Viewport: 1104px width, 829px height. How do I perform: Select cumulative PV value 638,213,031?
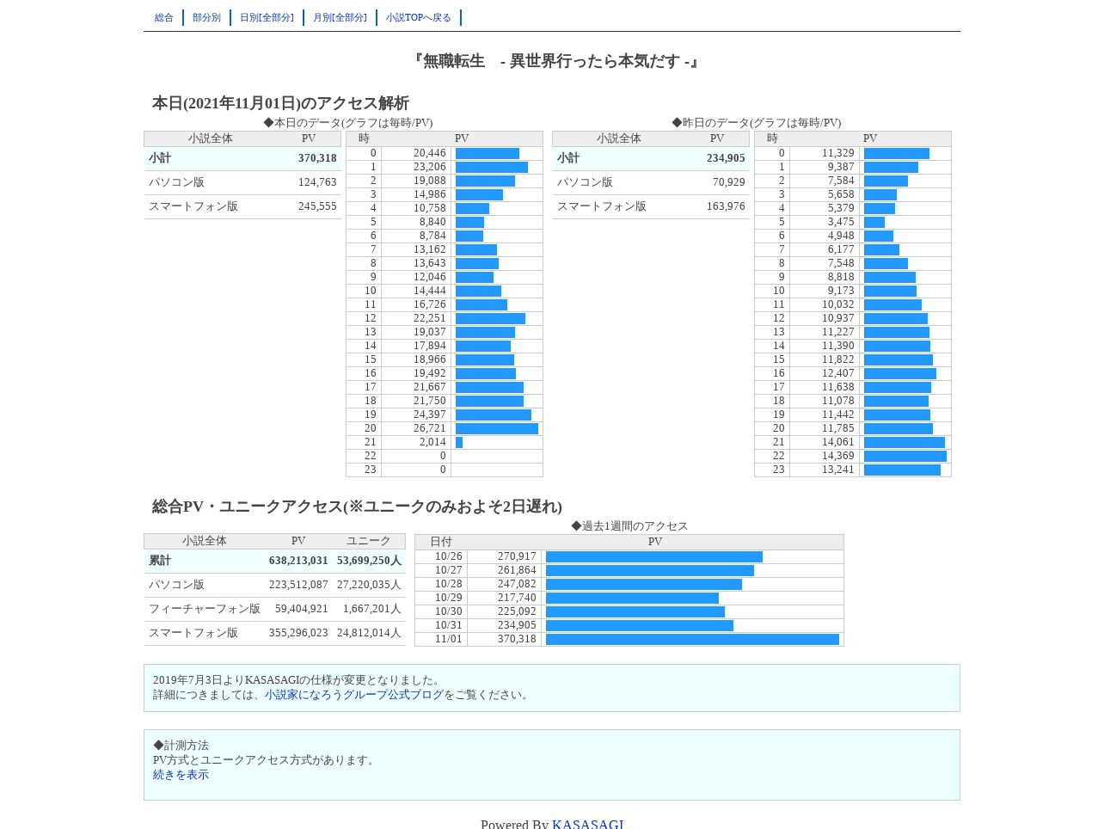(x=298, y=561)
